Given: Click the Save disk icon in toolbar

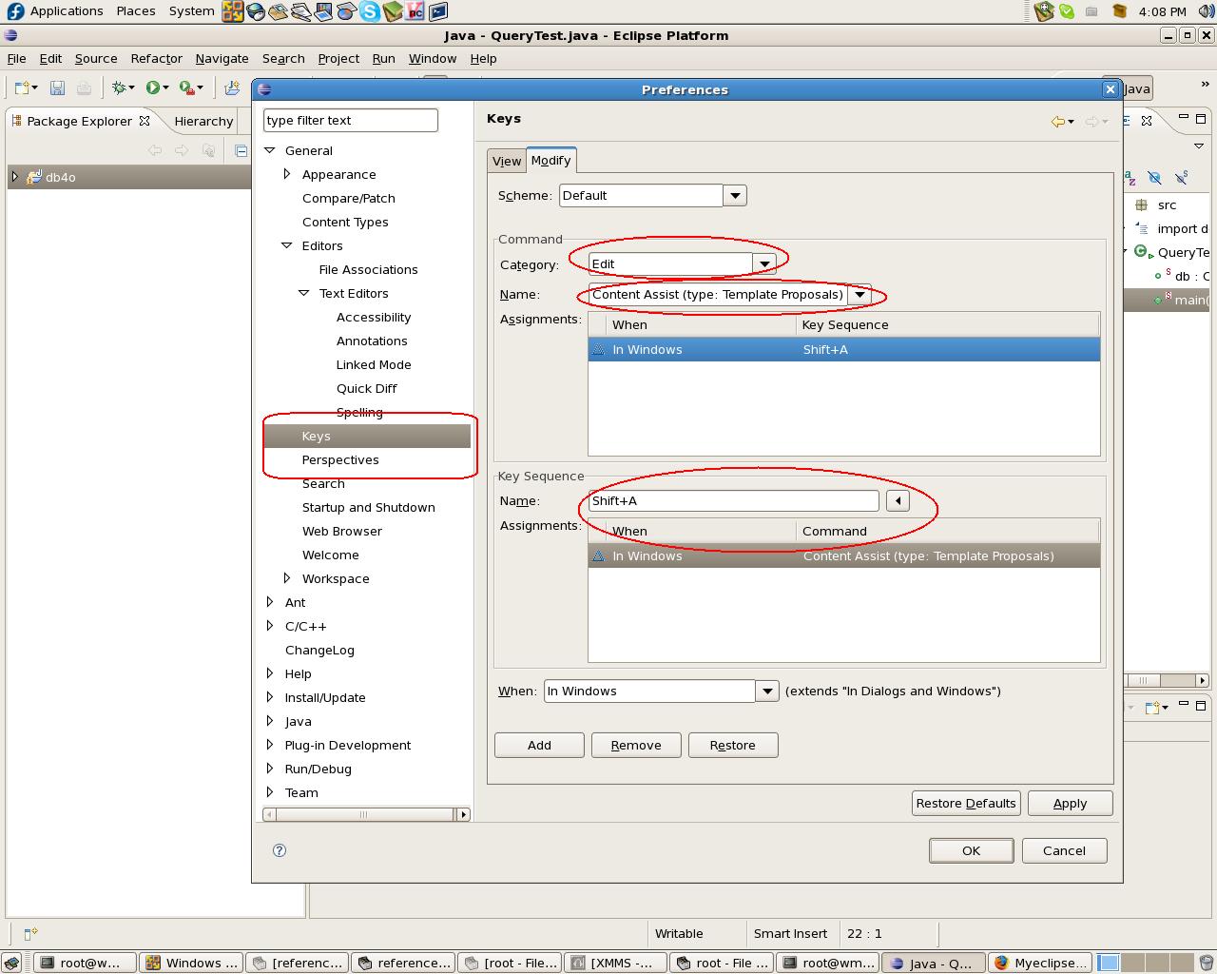Looking at the screenshot, I should click(57, 88).
